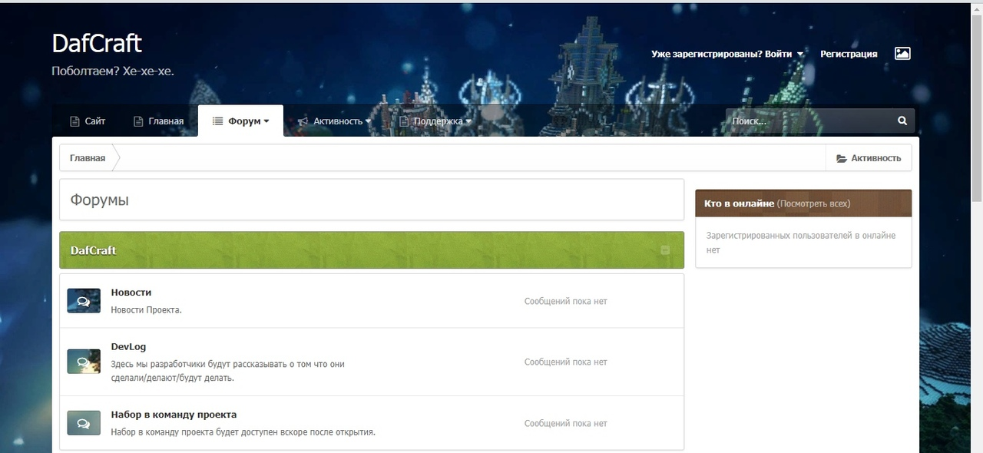Click the folder icon beside Активность button
This screenshot has height=453, width=983.
point(842,158)
